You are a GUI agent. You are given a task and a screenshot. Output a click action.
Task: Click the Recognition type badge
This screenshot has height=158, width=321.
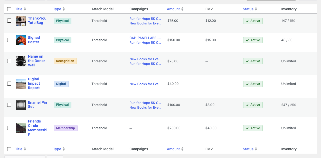click(65, 61)
